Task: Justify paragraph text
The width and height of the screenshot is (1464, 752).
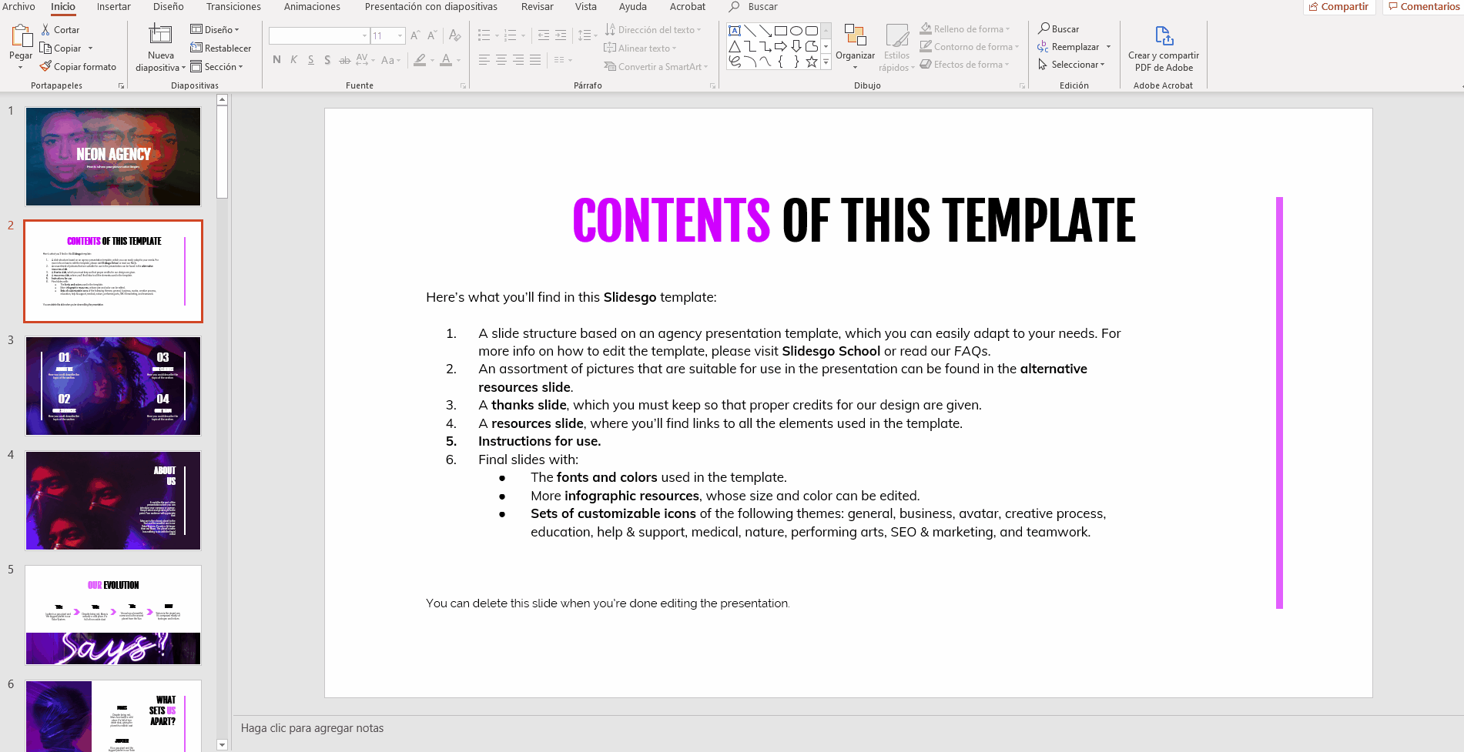Action: [535, 60]
